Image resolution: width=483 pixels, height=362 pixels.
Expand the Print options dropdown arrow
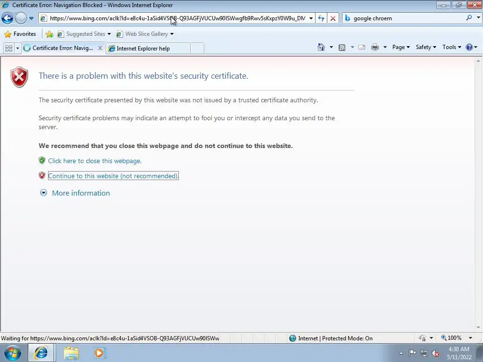(385, 47)
